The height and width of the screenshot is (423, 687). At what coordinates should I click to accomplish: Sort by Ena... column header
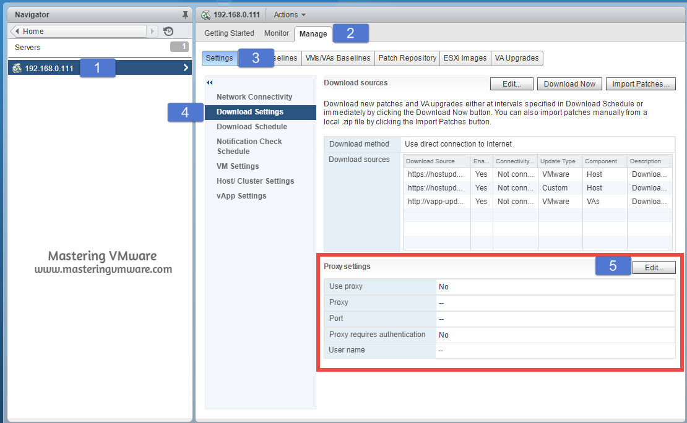click(x=482, y=161)
